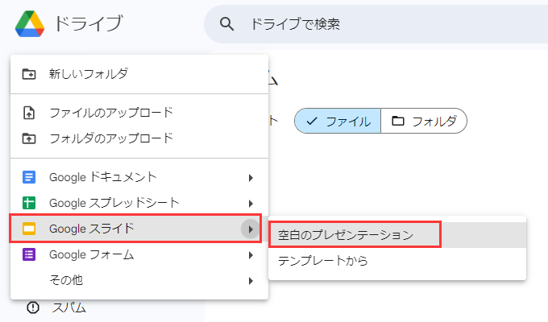Switch to the フォルダ filter chip

424,121
